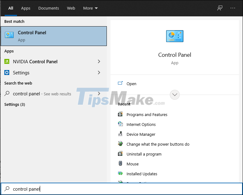Click the Open action icon

point(120,83)
